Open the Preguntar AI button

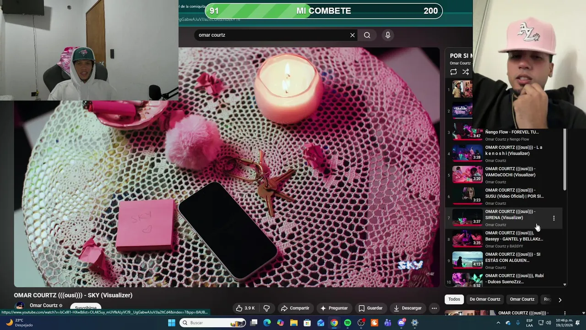pos(334,308)
